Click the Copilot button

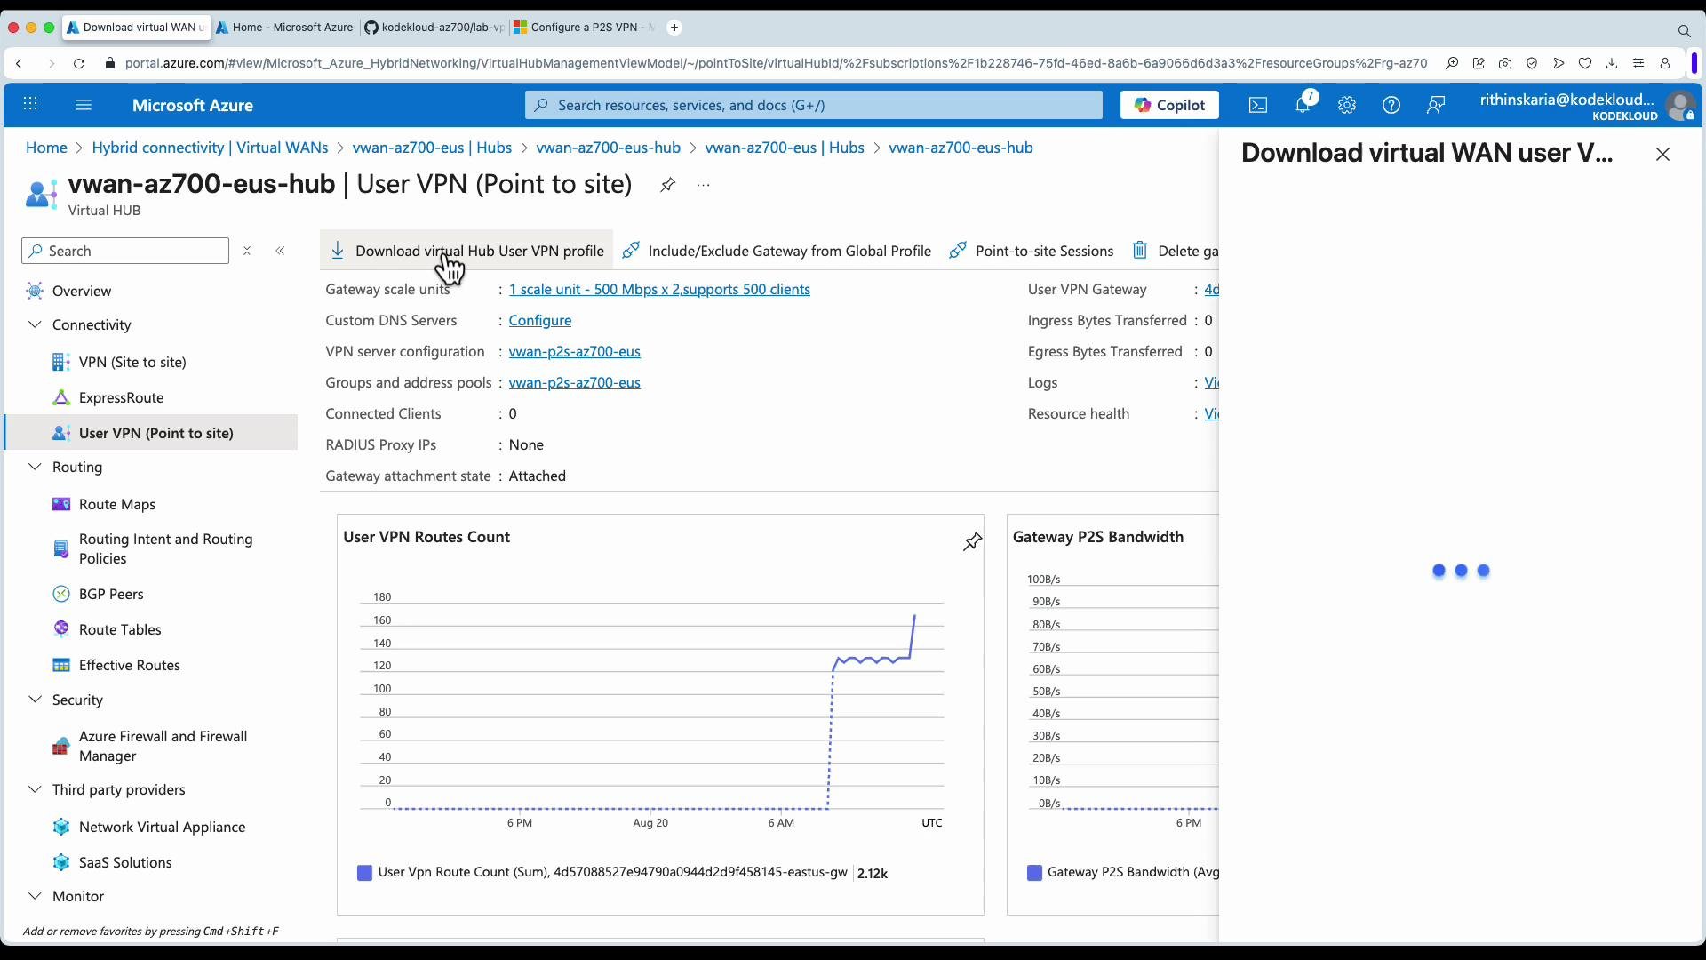pos(1169,105)
